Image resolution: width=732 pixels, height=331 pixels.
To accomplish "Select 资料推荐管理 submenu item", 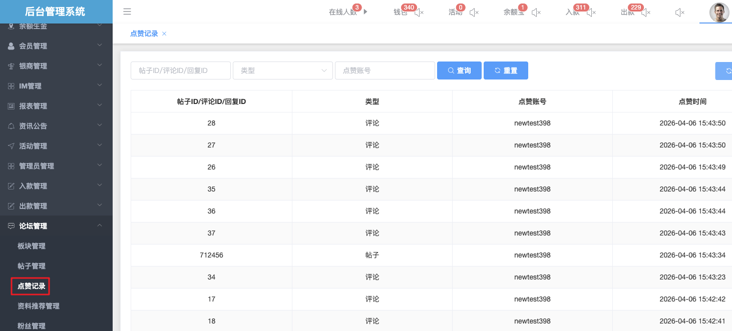I will (x=39, y=306).
